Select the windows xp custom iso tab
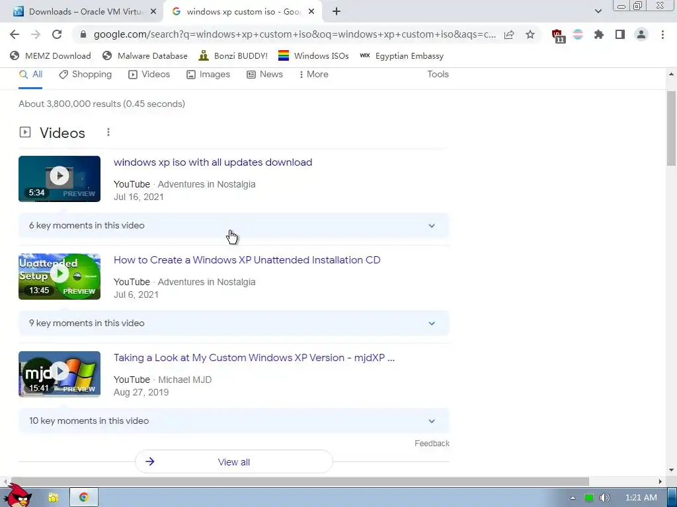The image size is (677, 507). (x=243, y=12)
